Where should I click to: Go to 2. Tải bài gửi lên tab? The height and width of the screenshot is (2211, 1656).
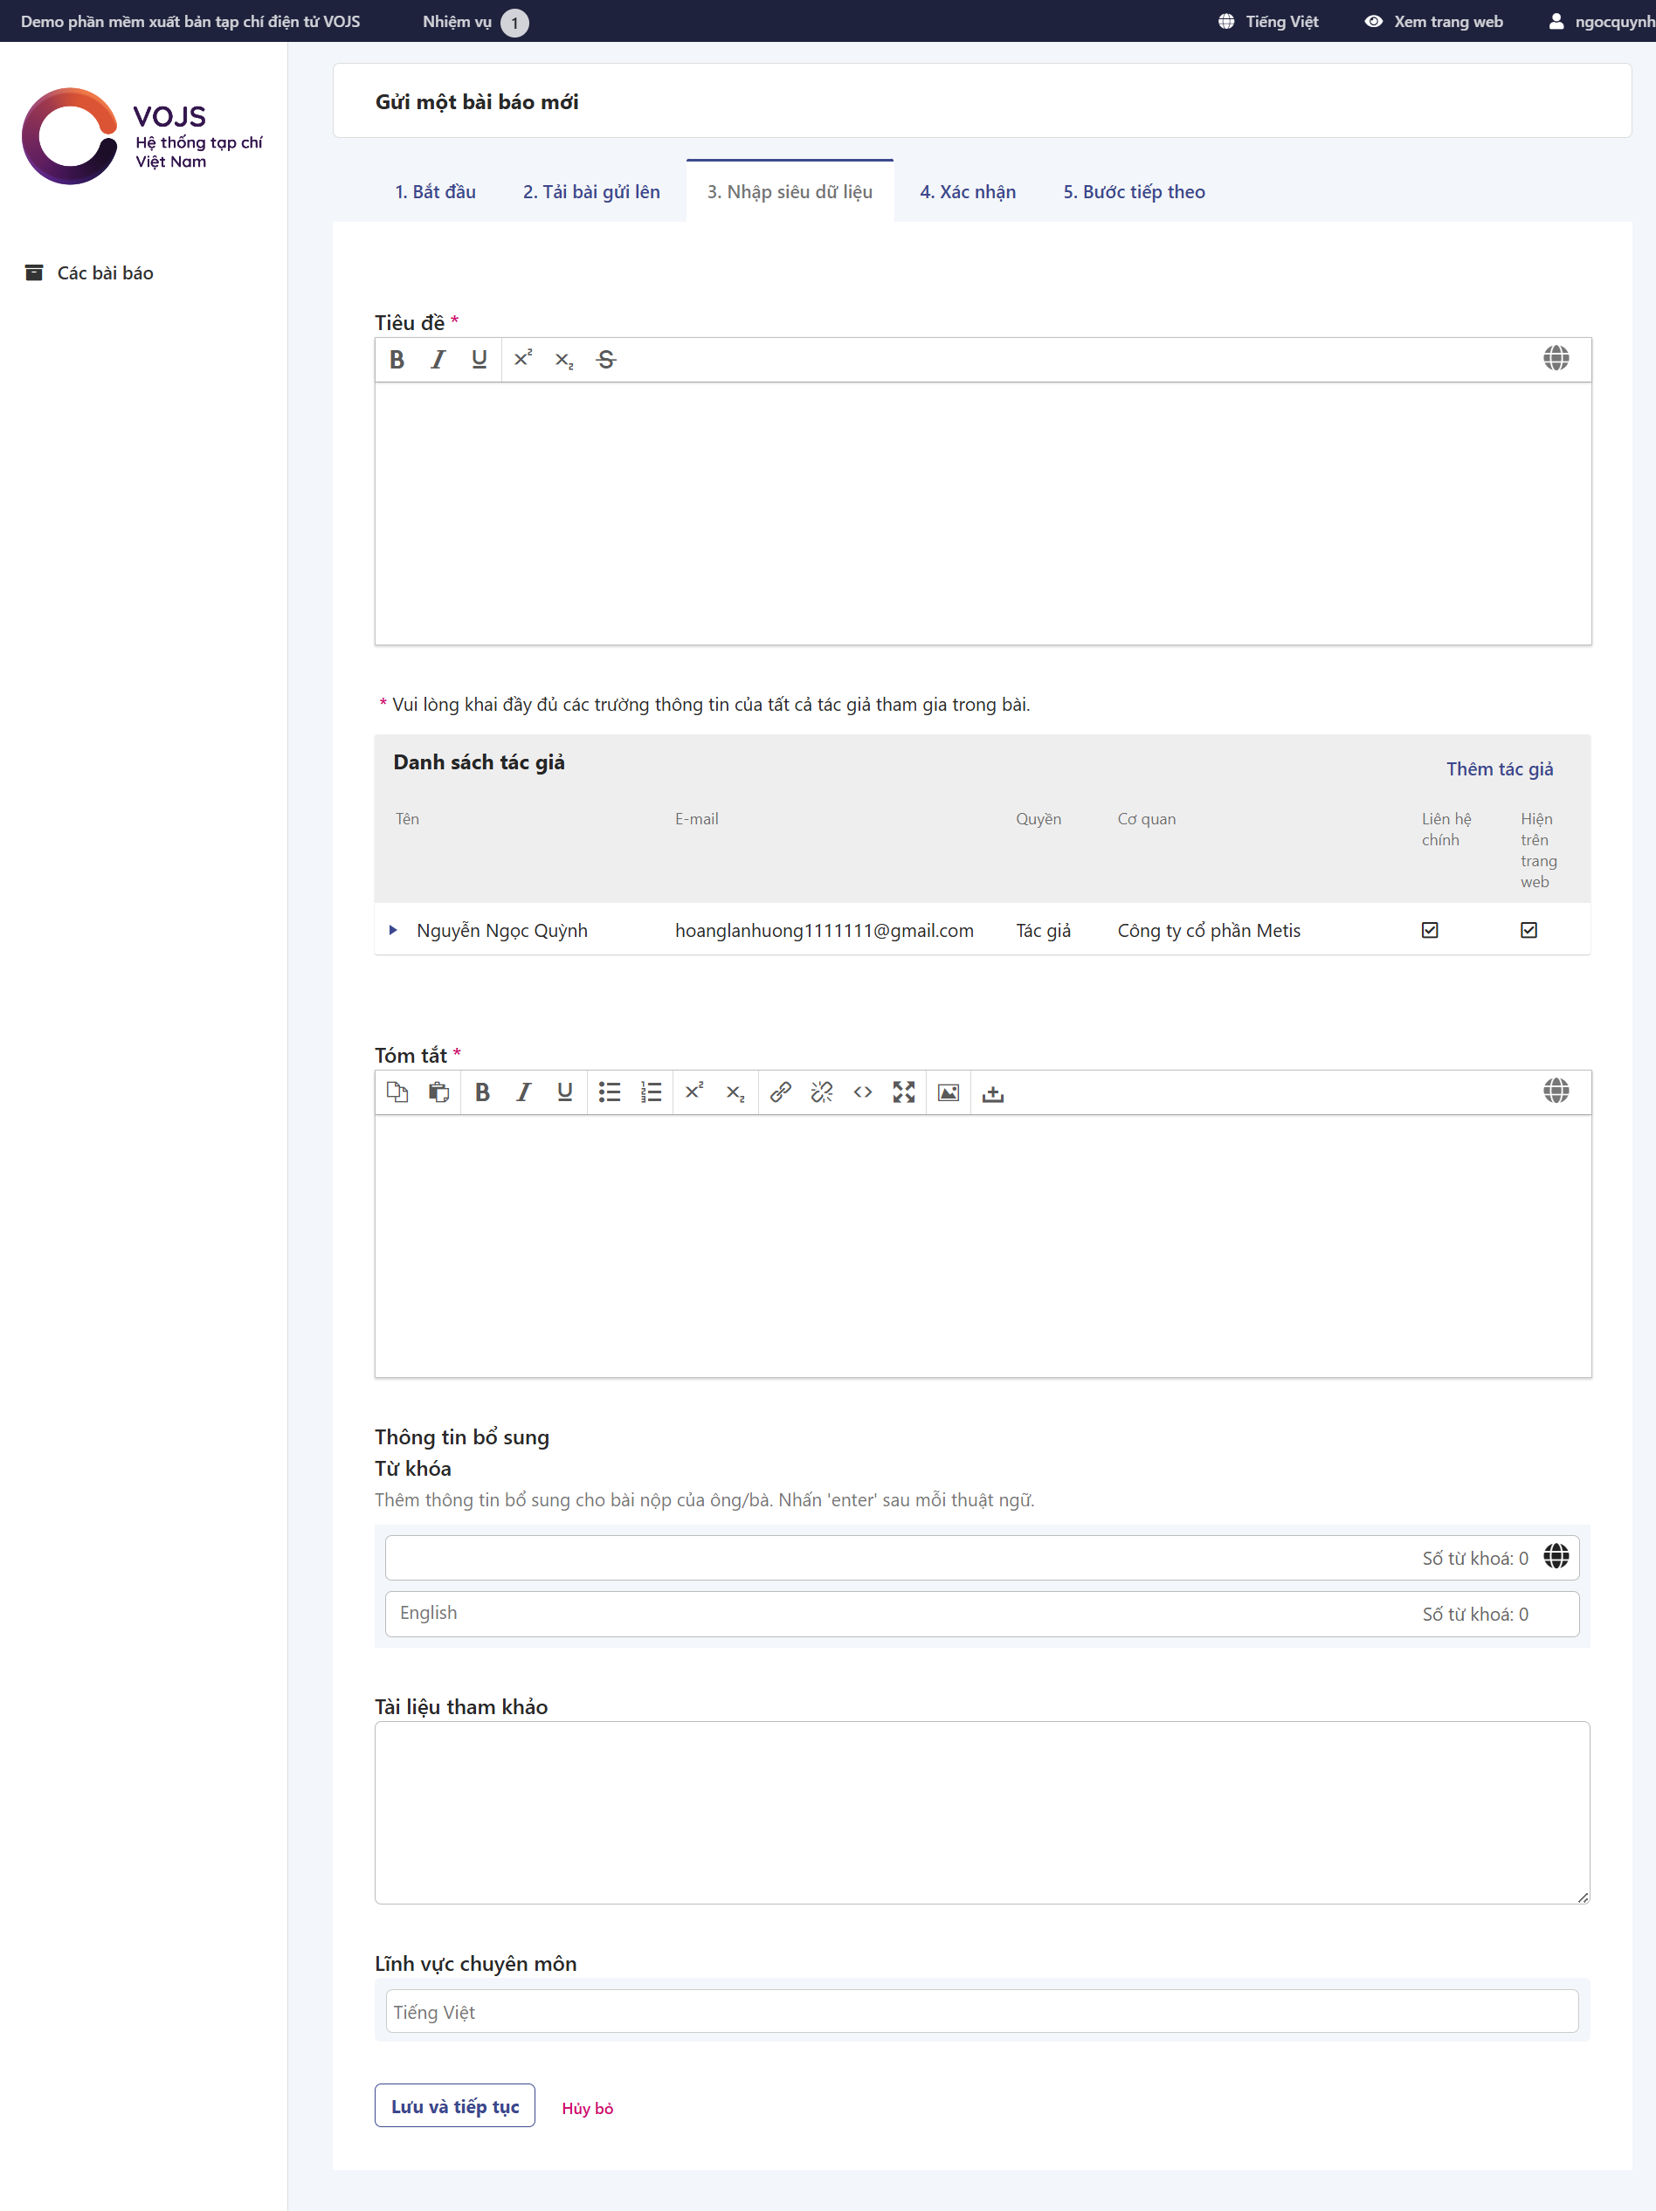pos(591,192)
